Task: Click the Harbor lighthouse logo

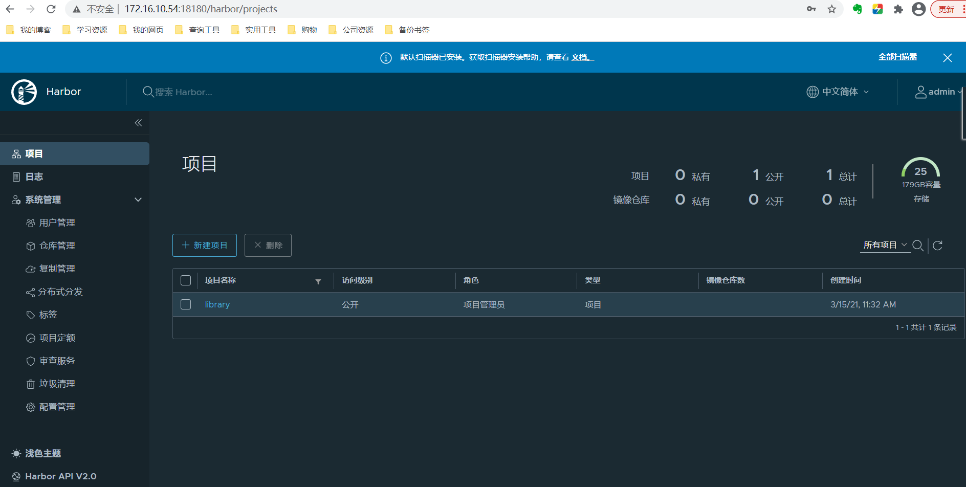Action: click(24, 92)
